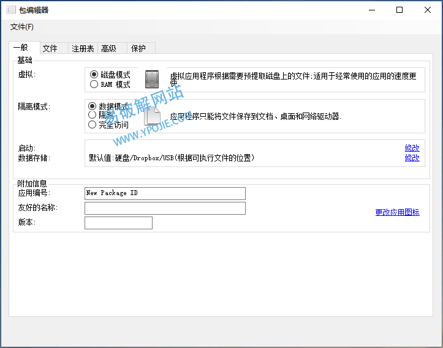Select the RAM 模式 option
The image size is (443, 348).
(94, 84)
